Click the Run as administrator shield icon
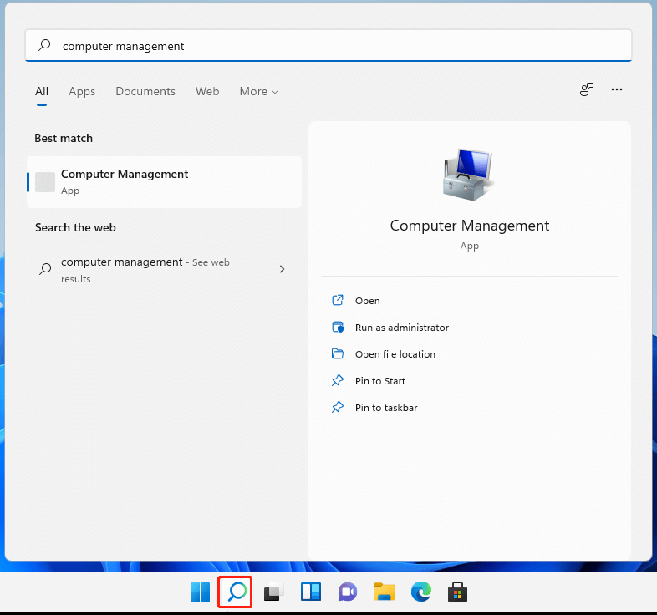Screen dimensions: 657x615 (338, 328)
